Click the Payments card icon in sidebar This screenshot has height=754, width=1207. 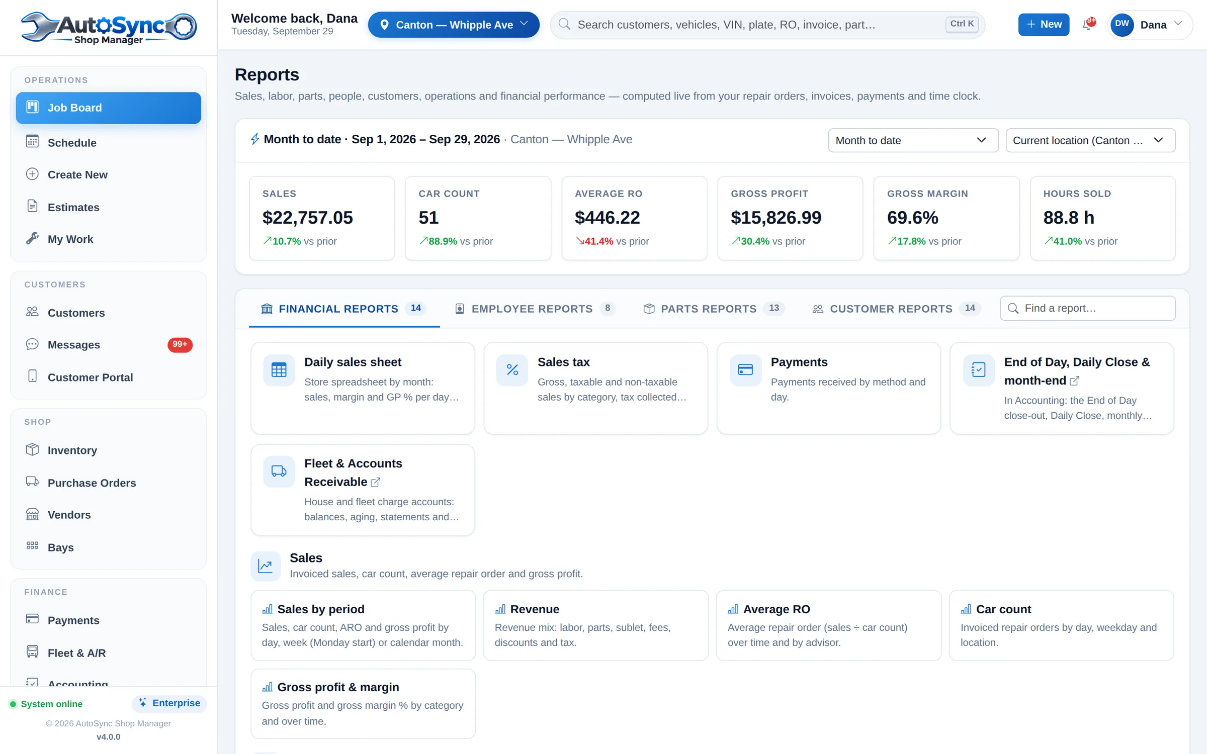click(x=32, y=619)
